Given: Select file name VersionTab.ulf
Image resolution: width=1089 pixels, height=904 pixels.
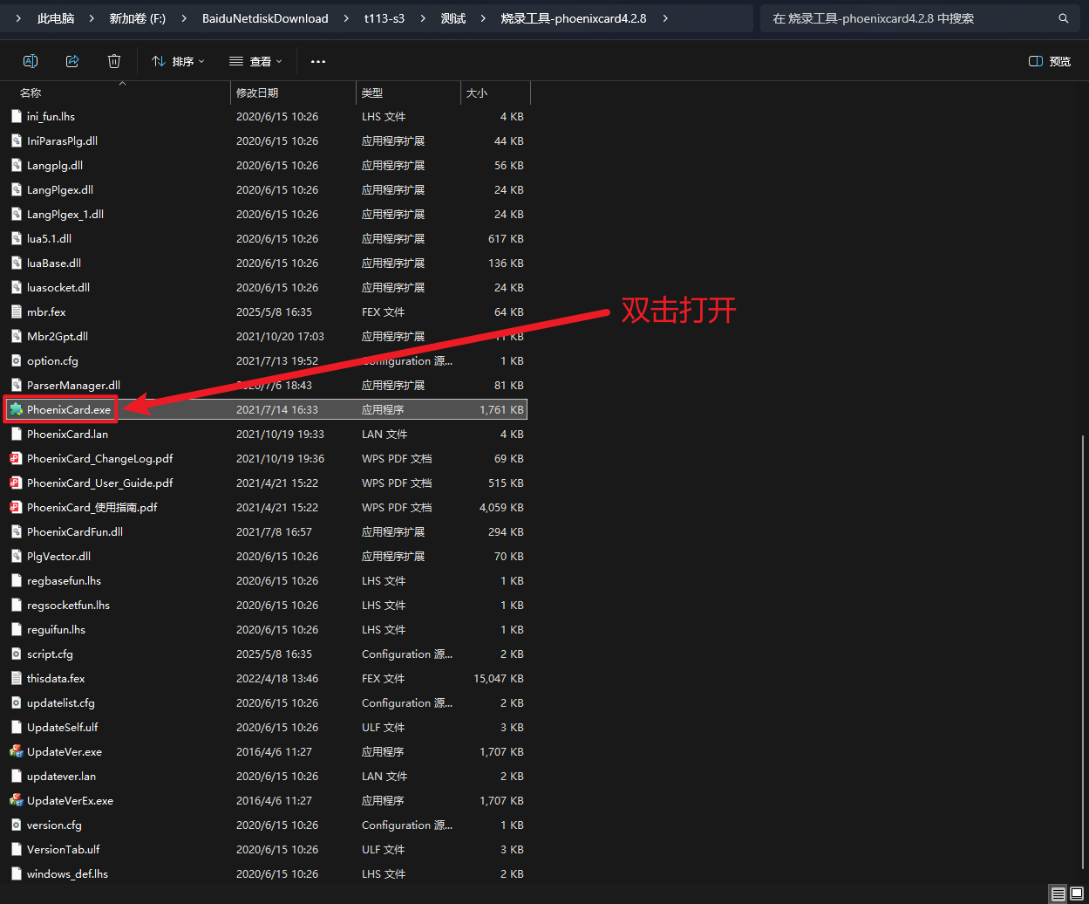Looking at the screenshot, I should click(63, 849).
